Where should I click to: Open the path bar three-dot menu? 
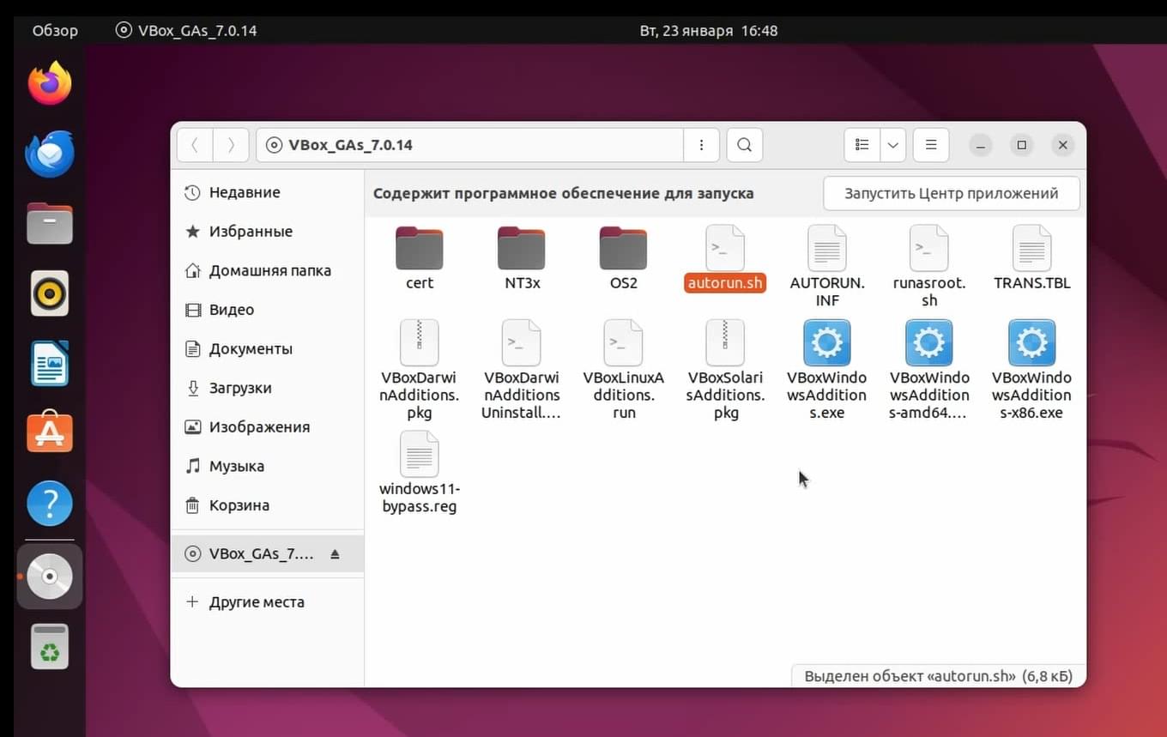[702, 145]
